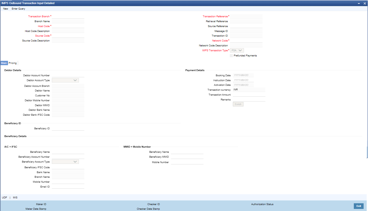This screenshot has width=368, height=211.
Task: Click the Activation Date field
Action: [243, 85]
